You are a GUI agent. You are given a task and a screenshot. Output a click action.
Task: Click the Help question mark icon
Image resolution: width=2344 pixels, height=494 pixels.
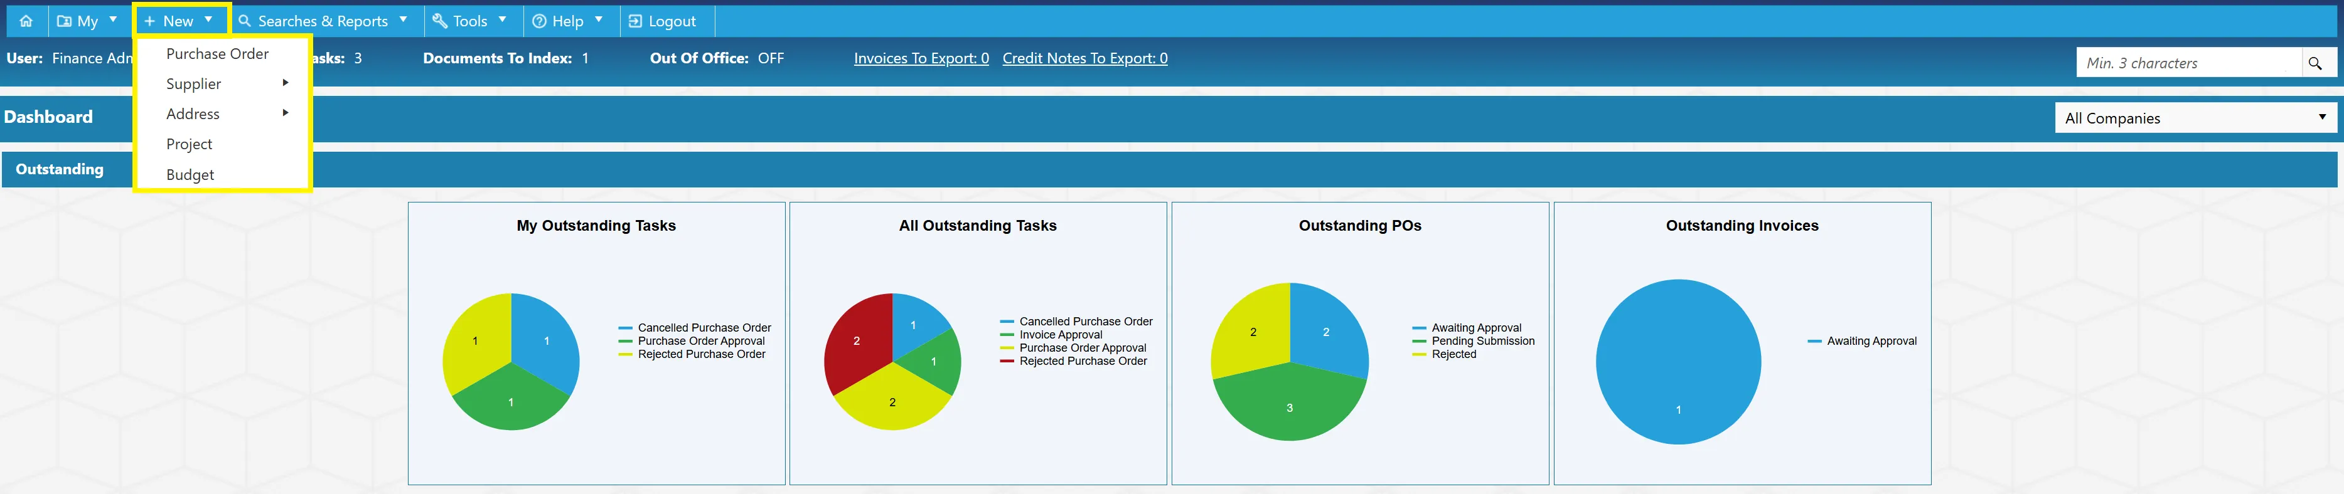540,21
